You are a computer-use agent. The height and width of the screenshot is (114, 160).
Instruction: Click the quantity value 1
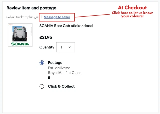pyautogui.click(x=61, y=47)
